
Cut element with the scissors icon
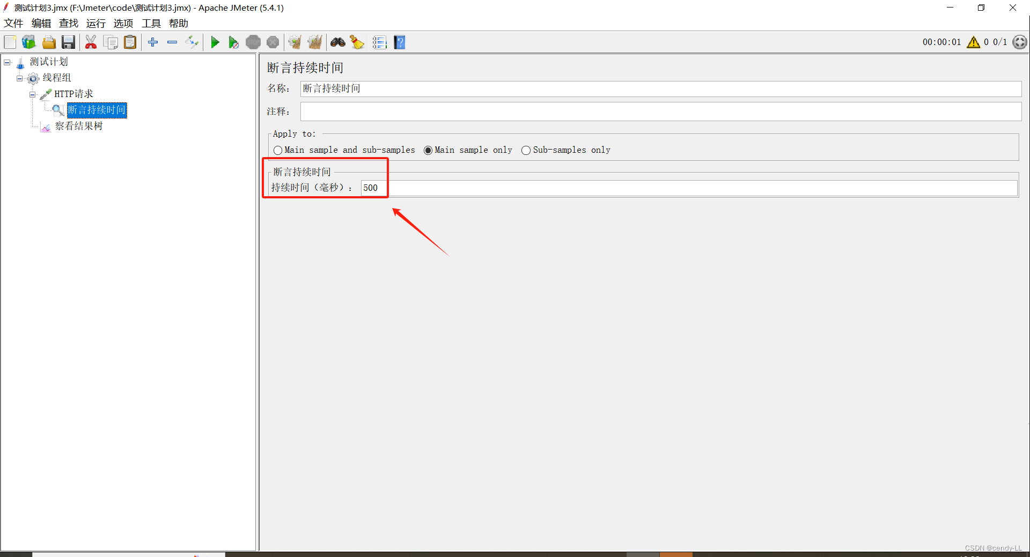91,42
